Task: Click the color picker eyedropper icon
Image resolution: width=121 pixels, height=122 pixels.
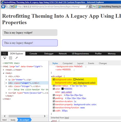Action: [17, 58]
